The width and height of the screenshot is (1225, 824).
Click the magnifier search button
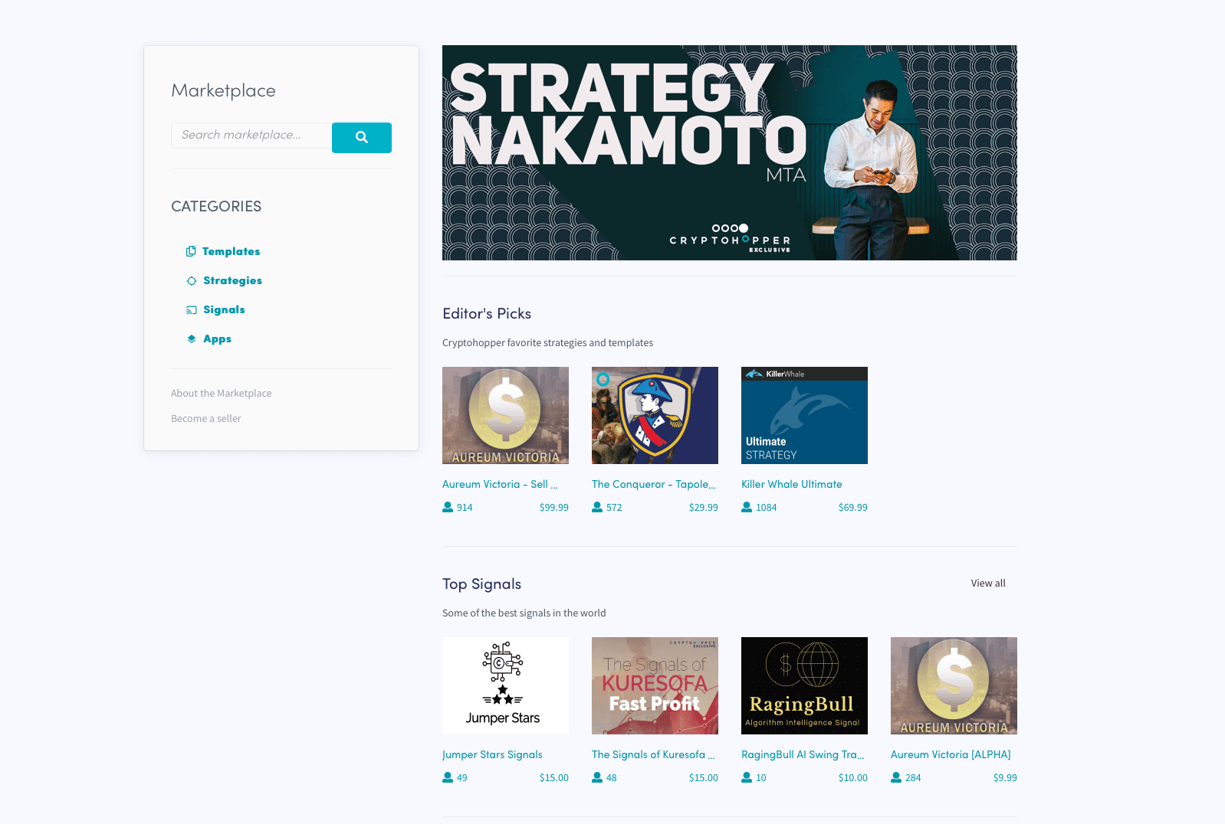pyautogui.click(x=362, y=138)
